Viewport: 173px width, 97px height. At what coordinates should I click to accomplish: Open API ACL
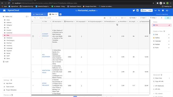point(158,89)
